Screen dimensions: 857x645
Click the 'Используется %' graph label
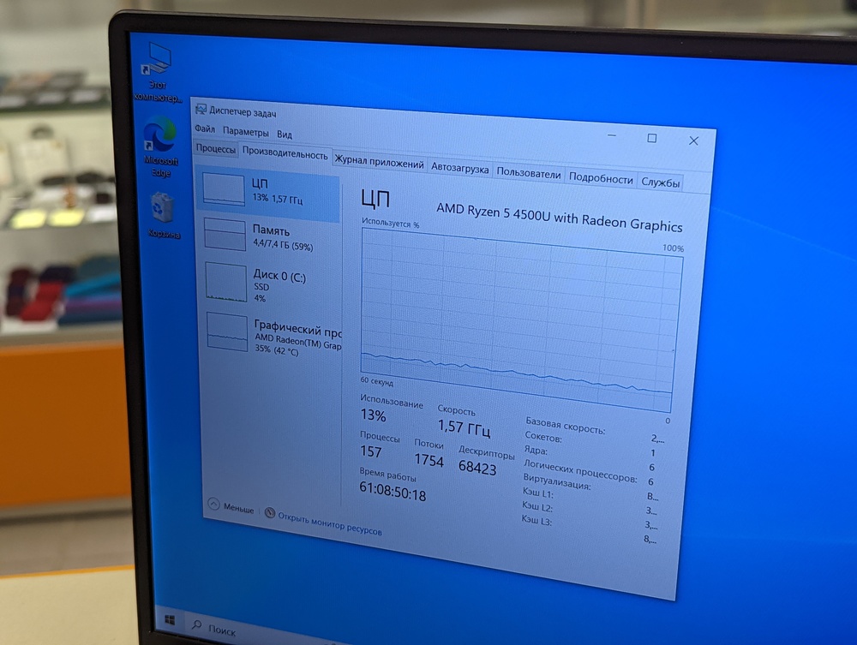[390, 223]
